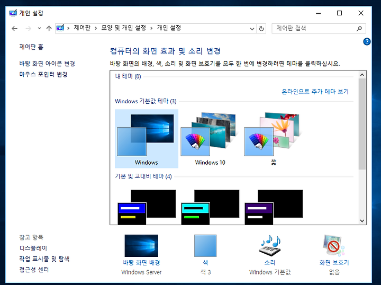Image resolution: width=381 pixels, height=285 pixels.
Task: Maximize the 개인 설정 window
Action: tap(339, 13)
